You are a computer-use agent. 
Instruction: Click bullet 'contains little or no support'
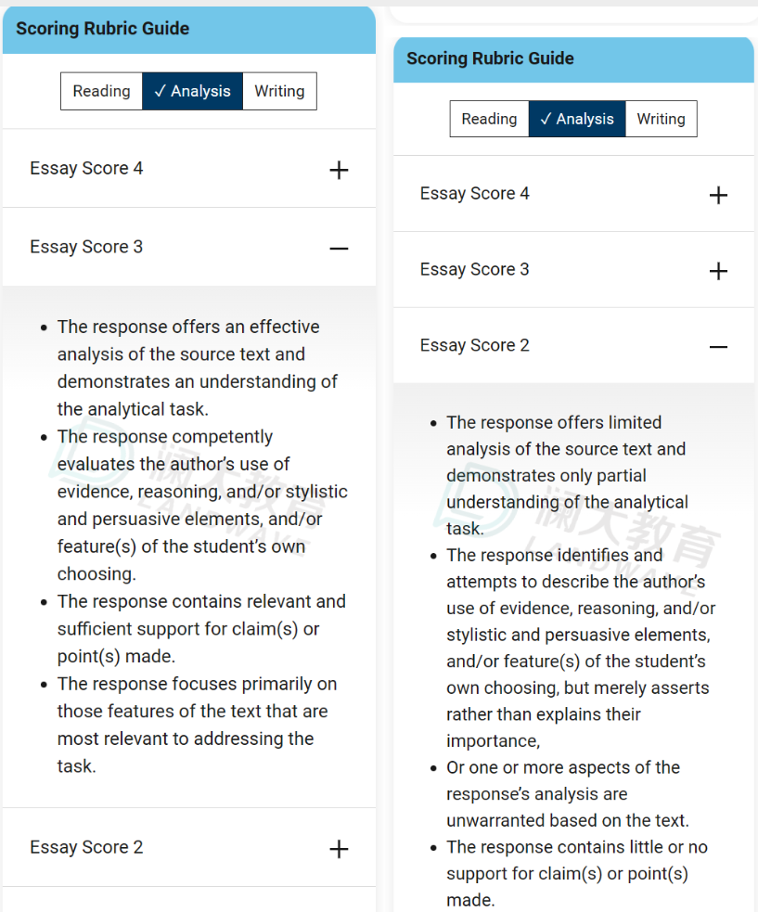pyautogui.click(x=576, y=874)
